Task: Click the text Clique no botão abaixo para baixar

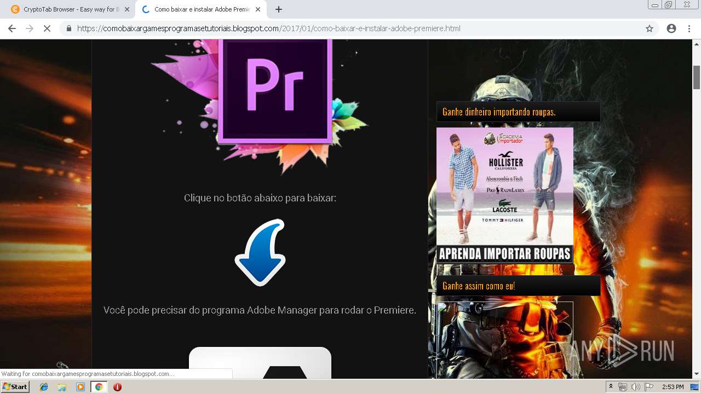Action: click(x=260, y=198)
